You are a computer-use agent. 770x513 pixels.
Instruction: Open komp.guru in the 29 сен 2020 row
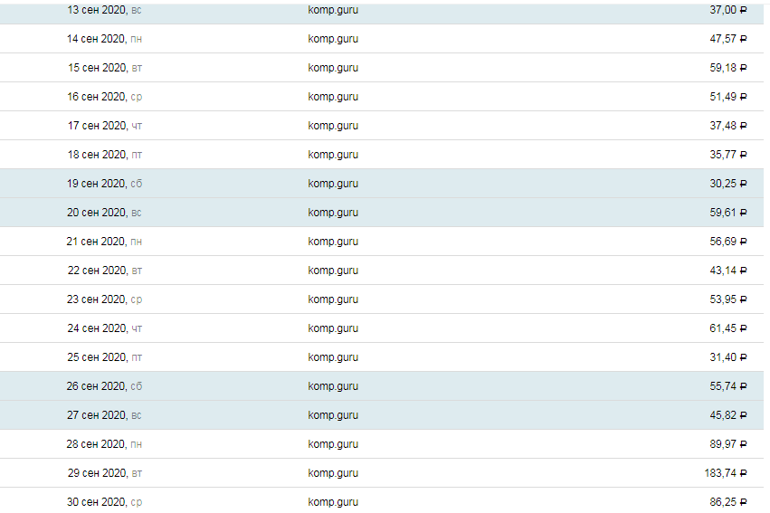pyautogui.click(x=333, y=473)
